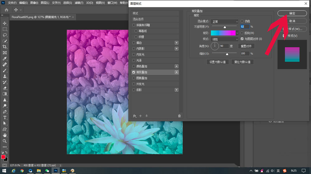The width and height of the screenshot is (311, 174).
Task: Select the Zoom tool
Action: tap(5, 141)
